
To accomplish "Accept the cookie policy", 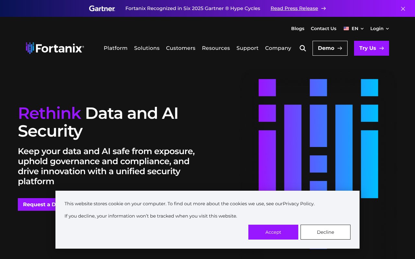I will click(x=273, y=232).
